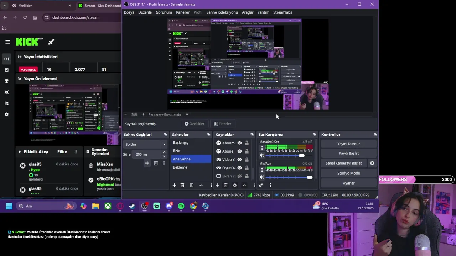The image size is (456, 256).
Task: Unlock the Video Ya source lock
Action: pos(247,160)
